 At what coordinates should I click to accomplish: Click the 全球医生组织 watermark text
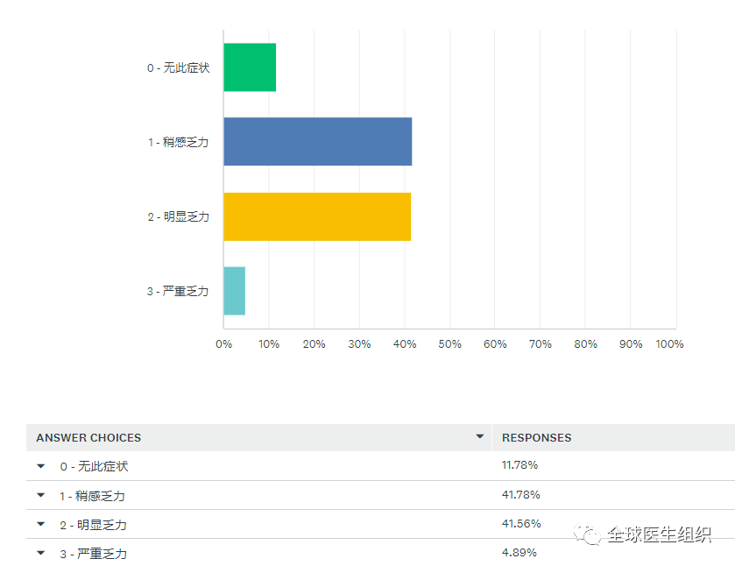tap(659, 534)
